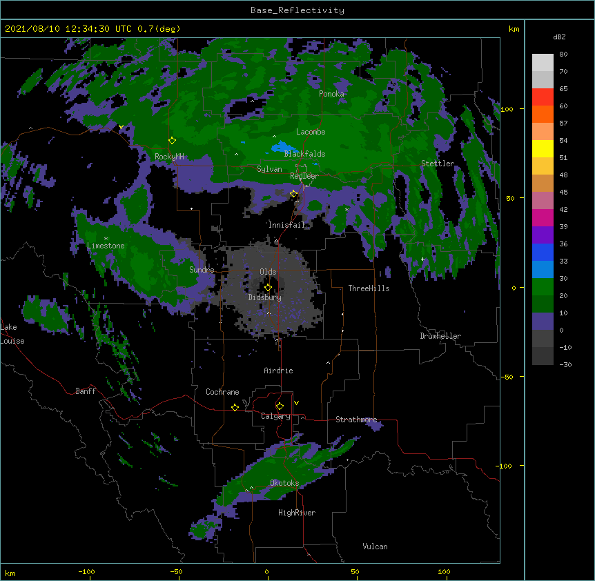Select the Drumheller label
The image size is (595, 581).
click(440, 336)
